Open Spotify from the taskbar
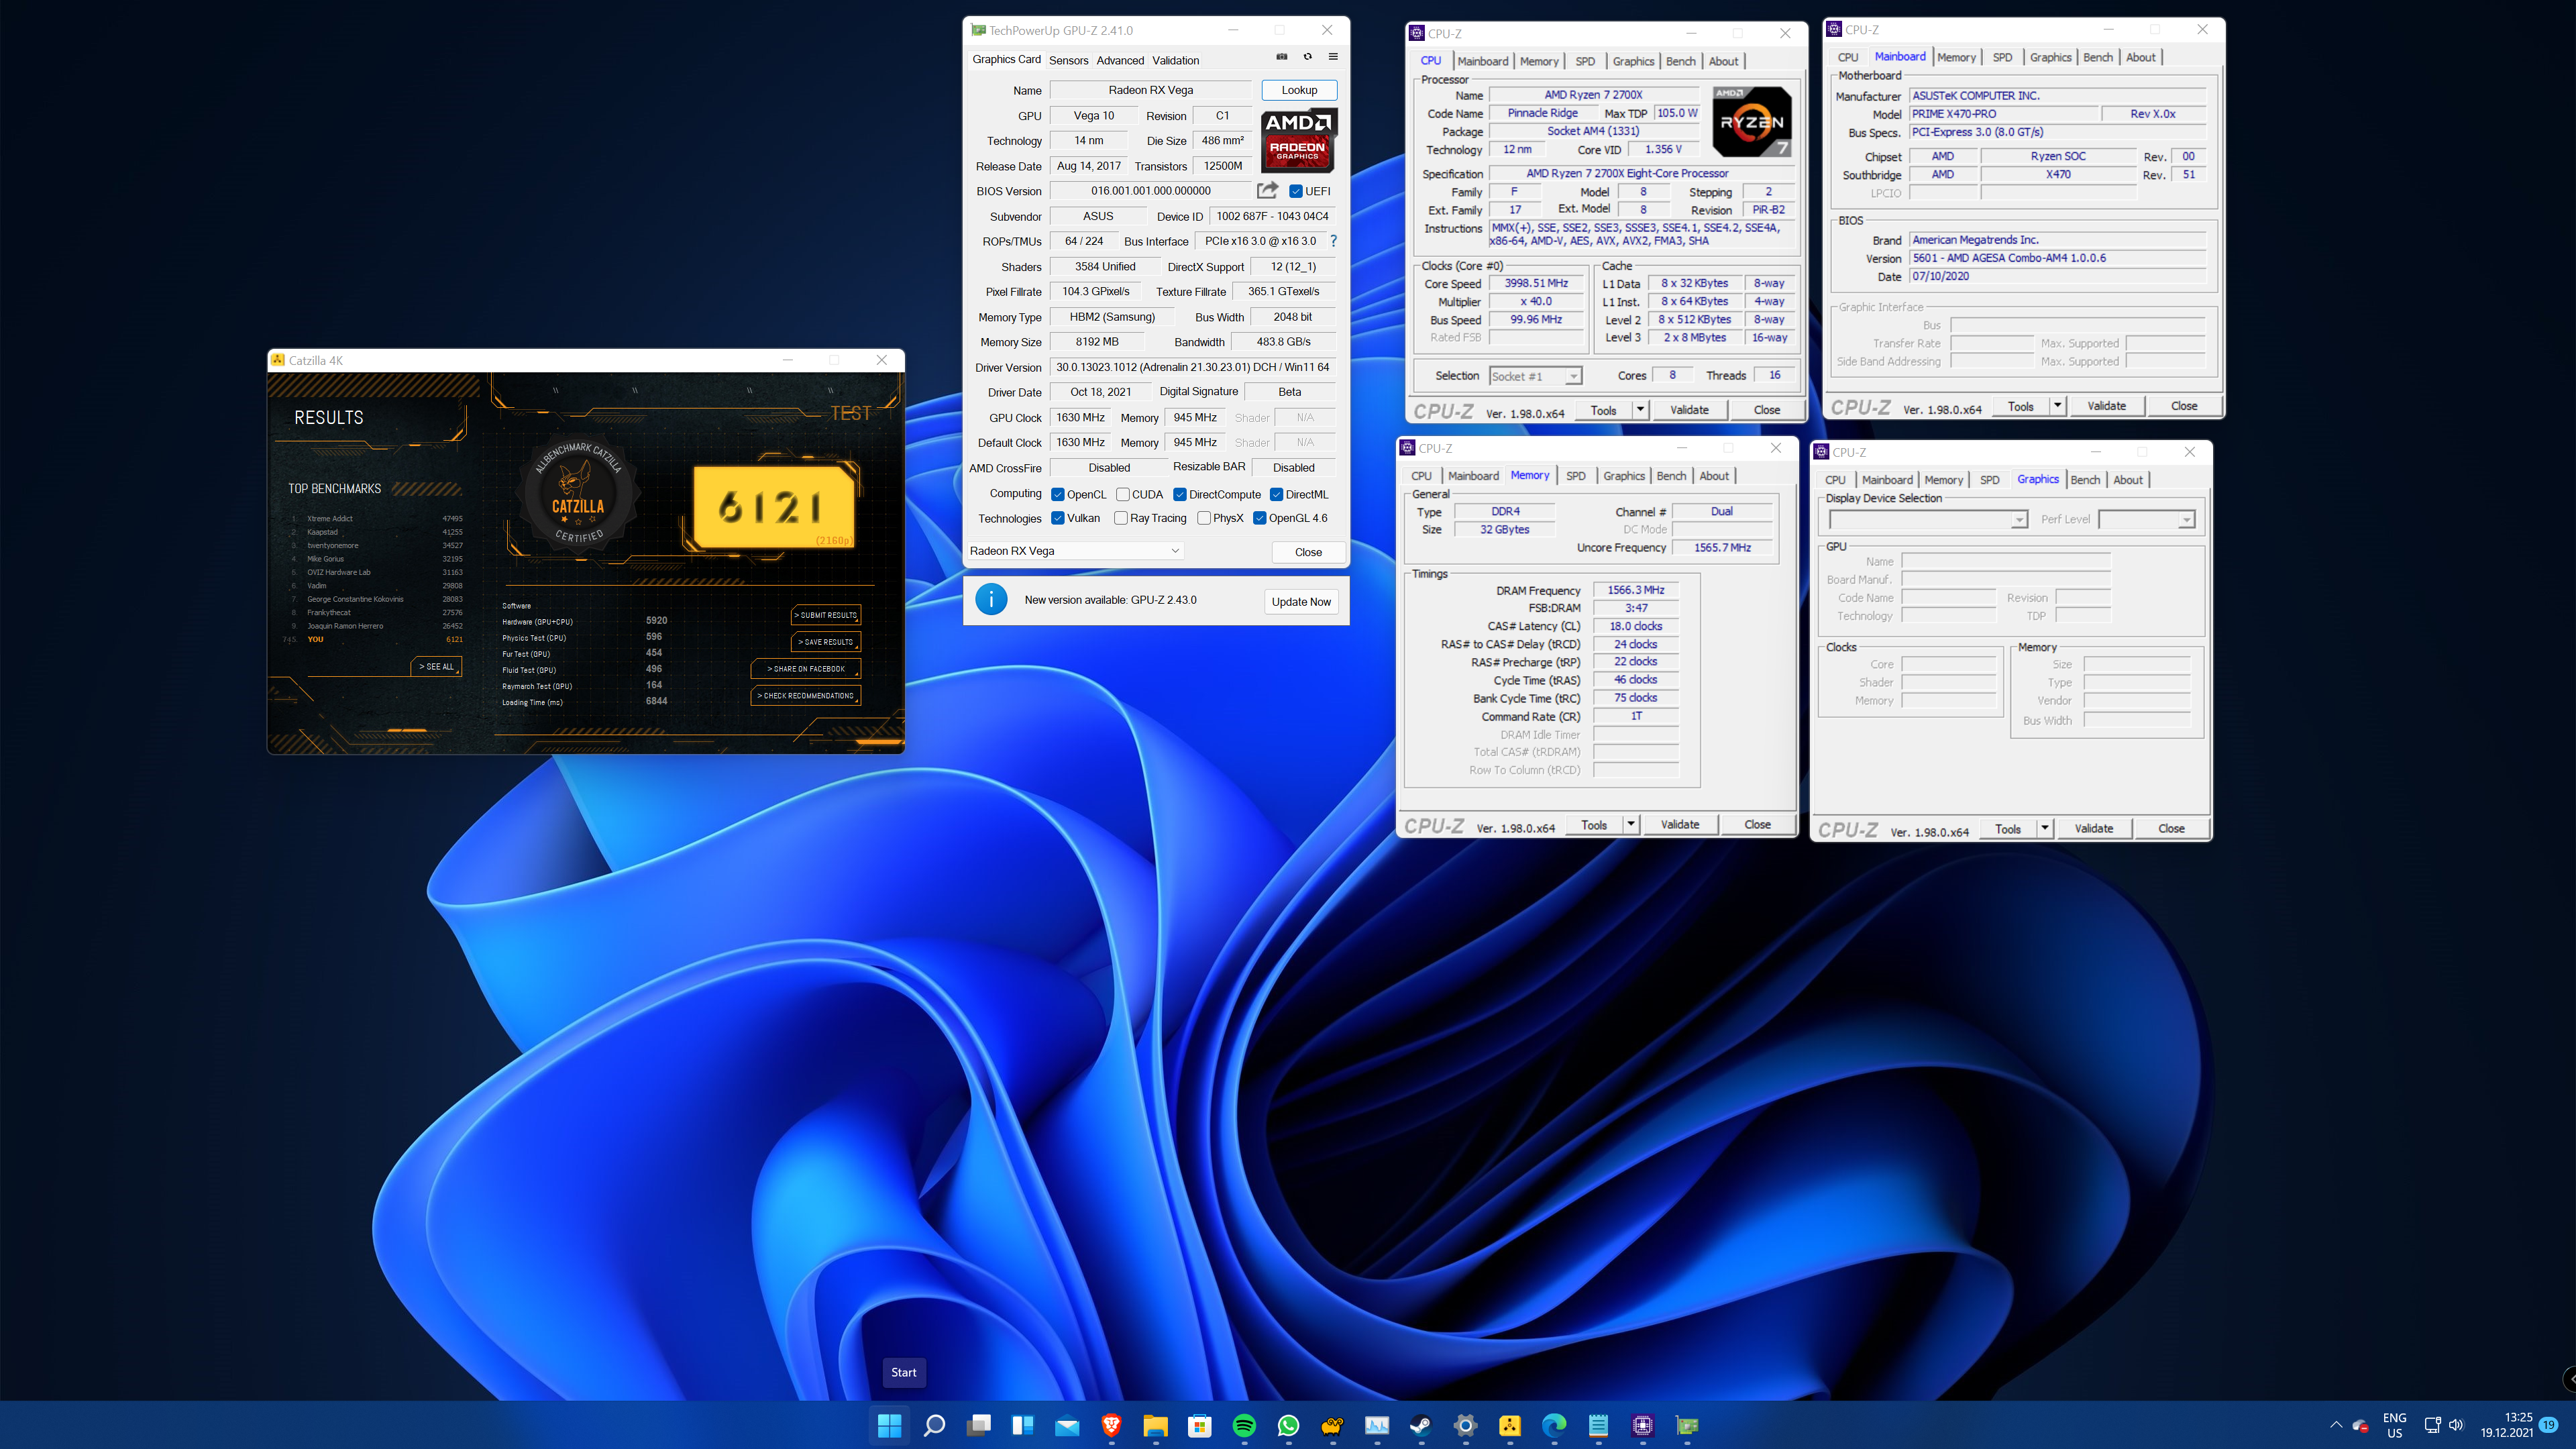The height and width of the screenshot is (1449, 2576). (1244, 1425)
